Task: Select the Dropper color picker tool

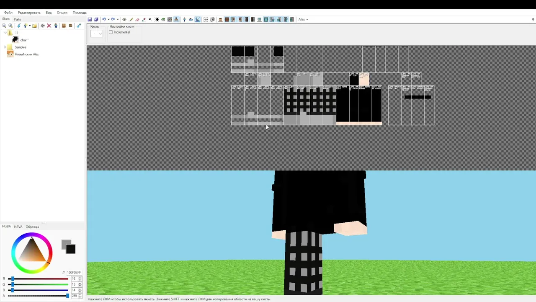Action: (144, 19)
